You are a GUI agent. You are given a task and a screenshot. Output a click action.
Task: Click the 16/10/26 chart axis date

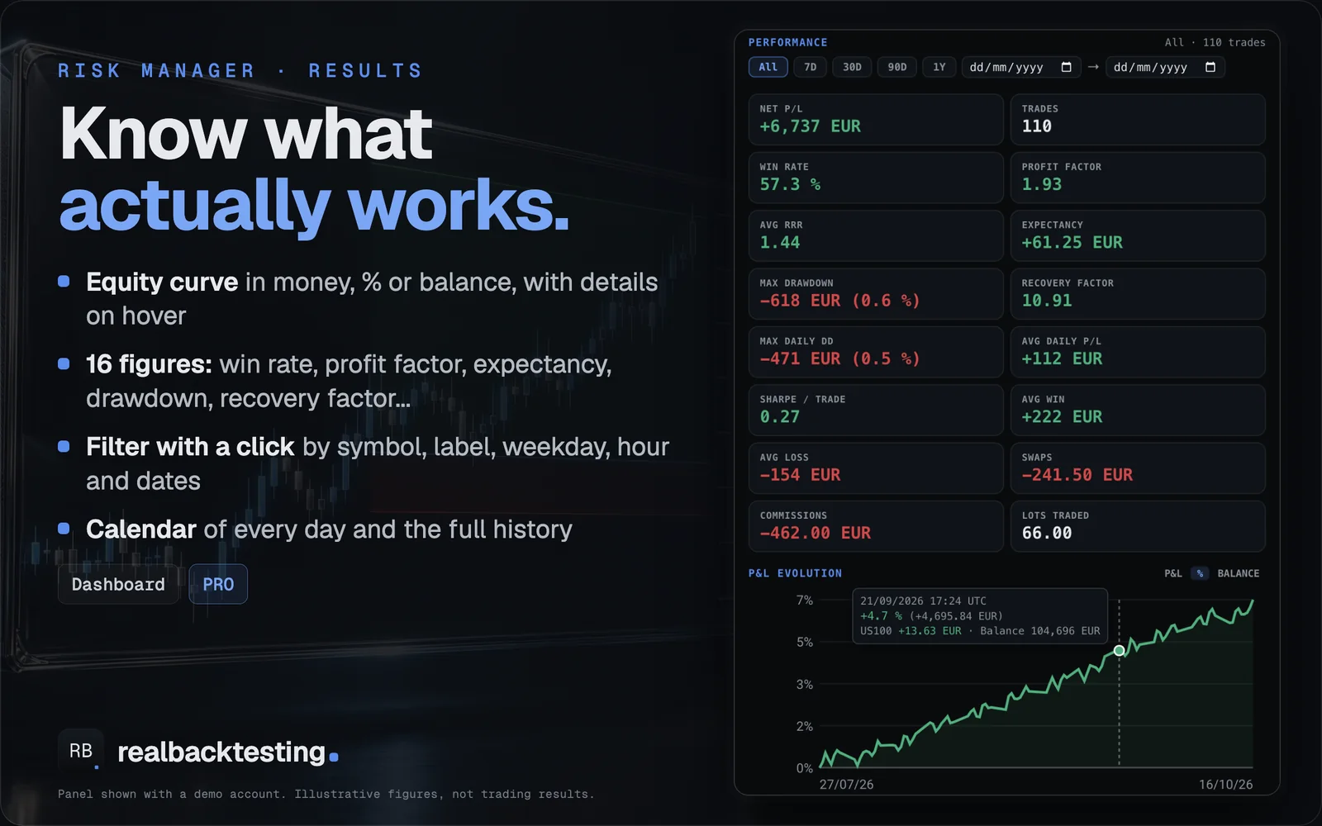[x=1225, y=784]
